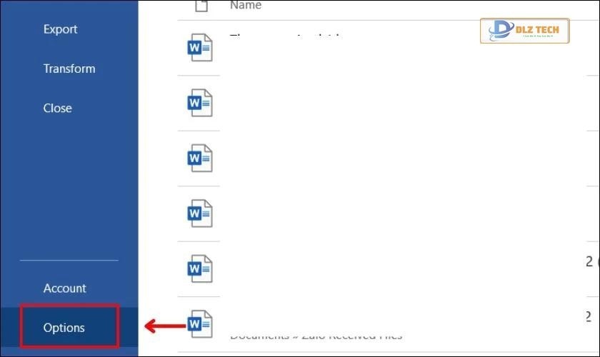Screen dimensions: 600x357
Task: Open the partially hidden first file name
Action: (286, 36)
